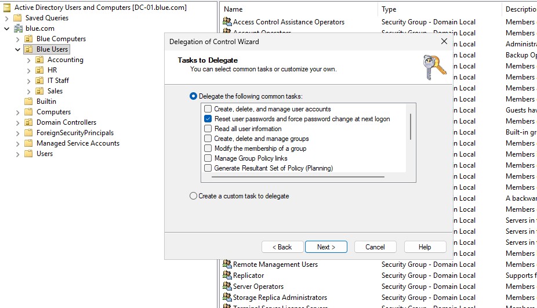This screenshot has width=537, height=308.
Task: Select 'Storage Replica Administrators' row name
Action: (280, 298)
